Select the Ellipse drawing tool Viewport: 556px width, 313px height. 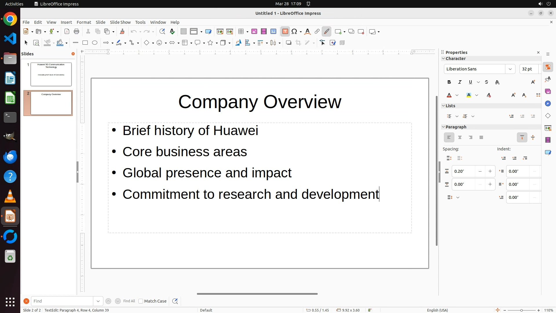pyautogui.click(x=95, y=43)
